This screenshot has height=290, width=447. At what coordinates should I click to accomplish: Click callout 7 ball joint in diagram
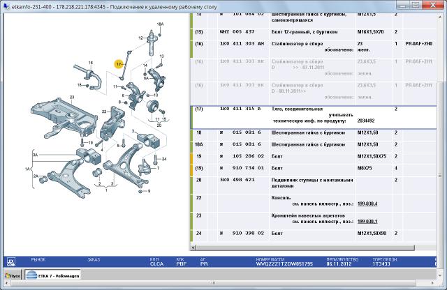(159, 168)
